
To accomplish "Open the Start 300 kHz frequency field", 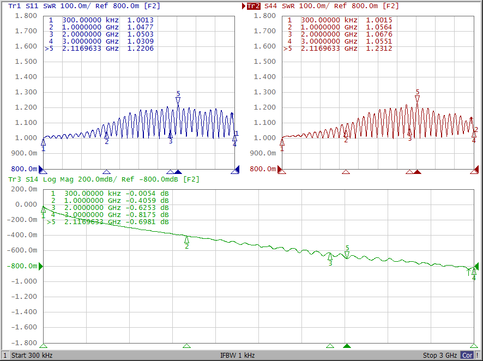I will (32, 356).
